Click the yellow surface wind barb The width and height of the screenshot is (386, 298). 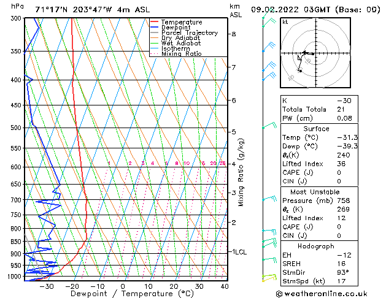click(x=269, y=278)
